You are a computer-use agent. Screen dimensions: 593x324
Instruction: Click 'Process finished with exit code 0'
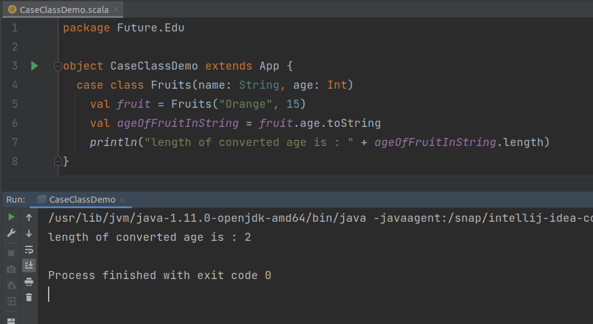tap(159, 275)
